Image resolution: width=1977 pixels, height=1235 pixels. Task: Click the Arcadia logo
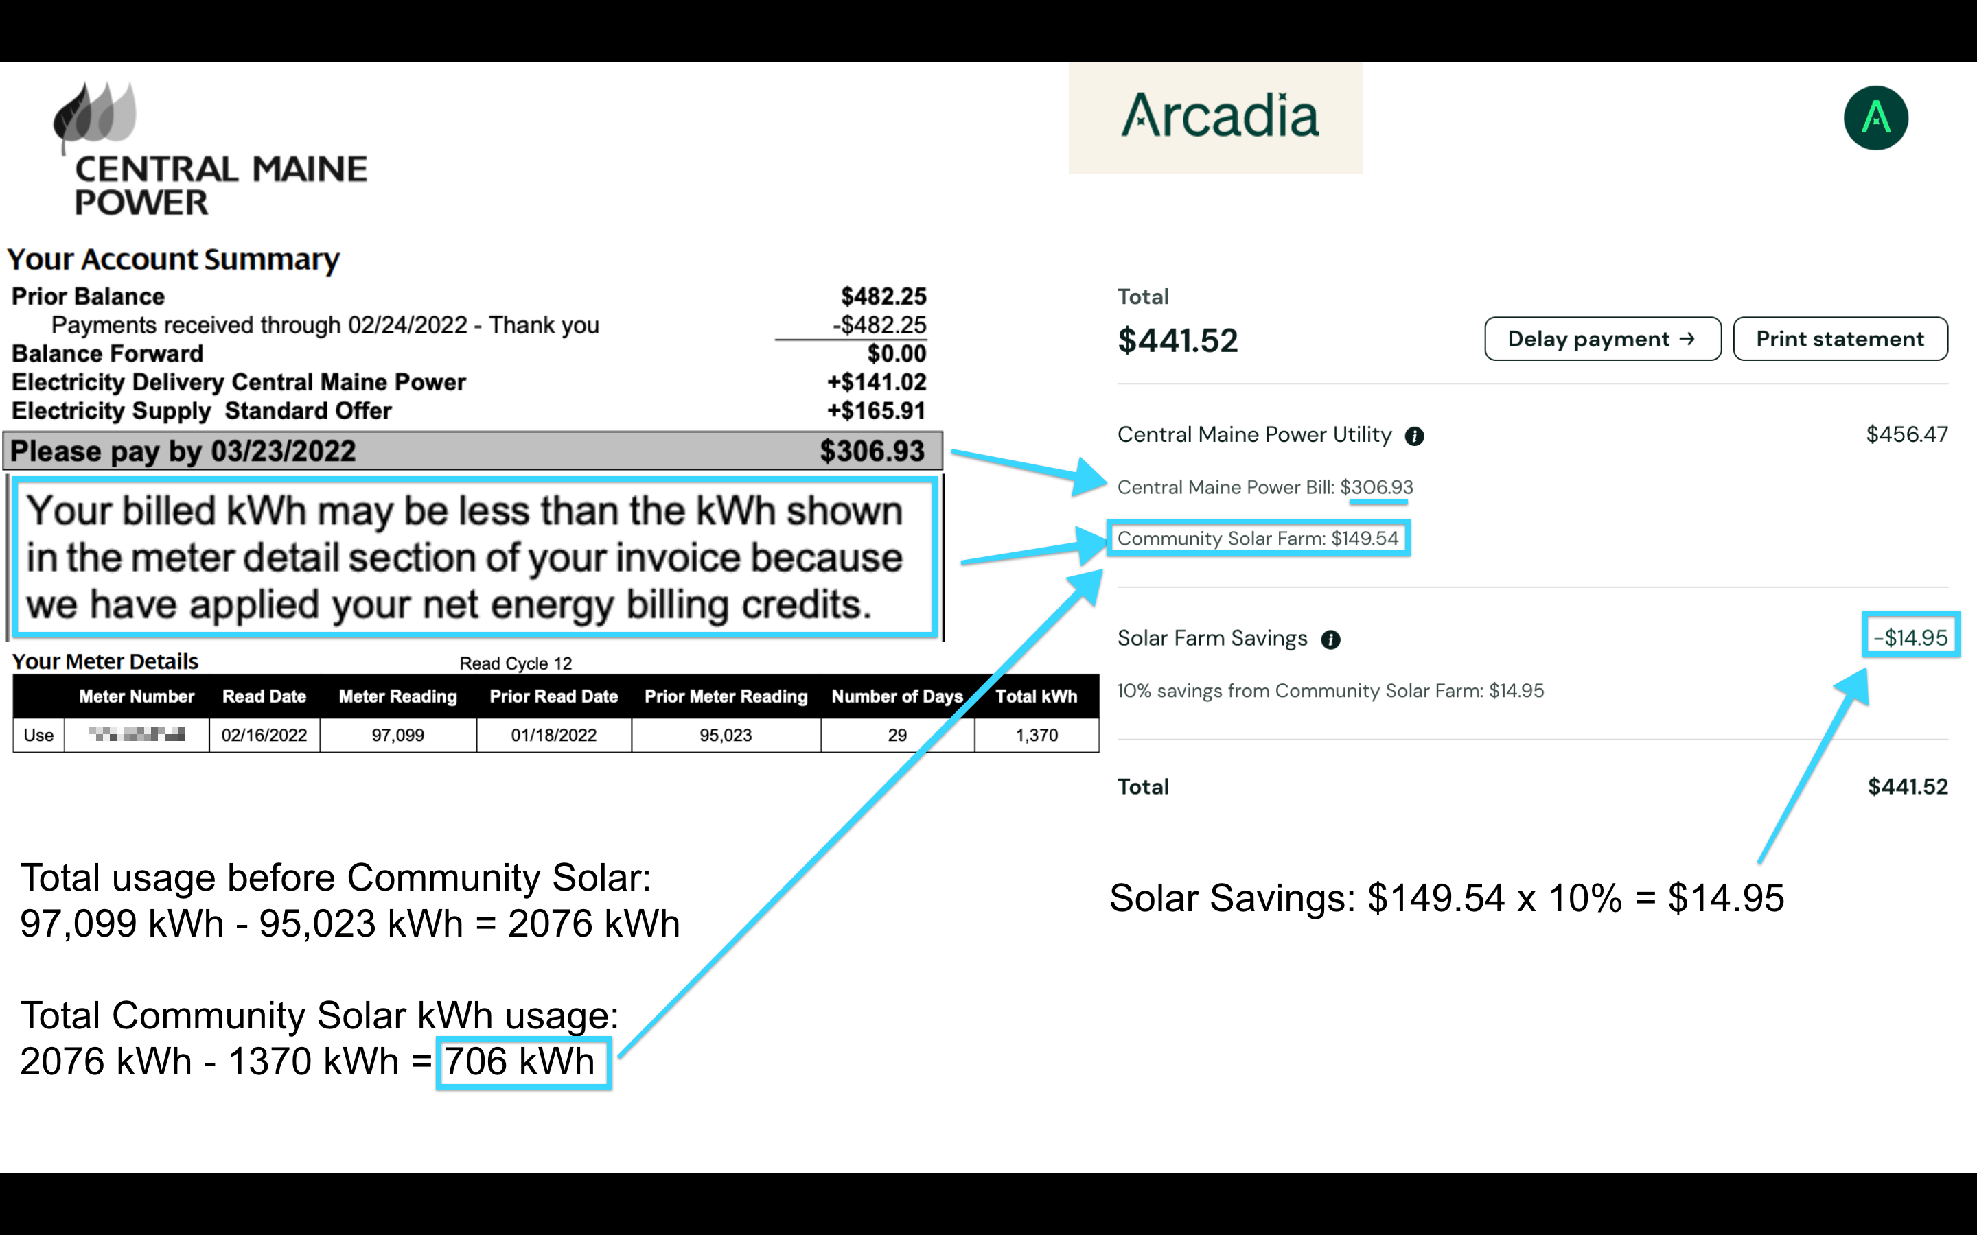point(1219,115)
